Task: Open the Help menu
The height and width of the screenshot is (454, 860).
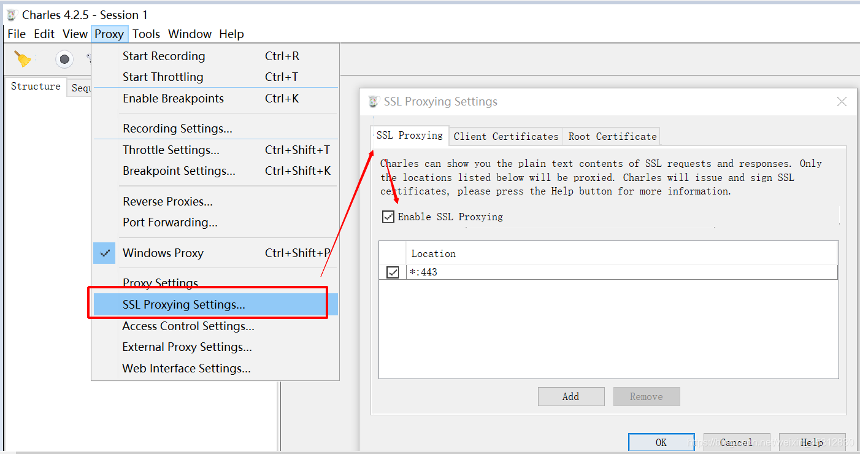Action: tap(231, 34)
